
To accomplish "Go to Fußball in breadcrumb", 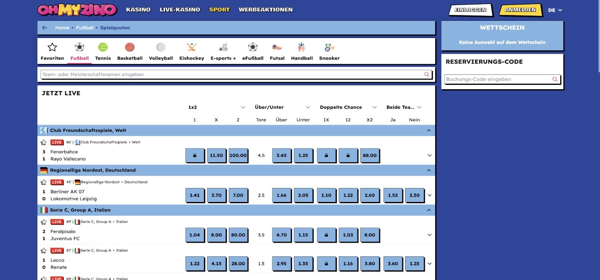I will (x=85, y=28).
